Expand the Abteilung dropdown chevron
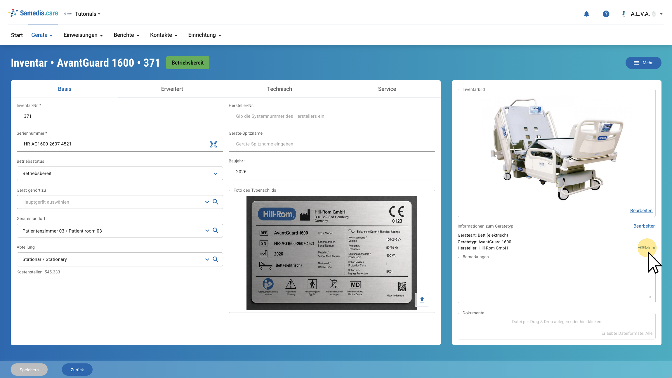The image size is (672, 378). pos(207,259)
